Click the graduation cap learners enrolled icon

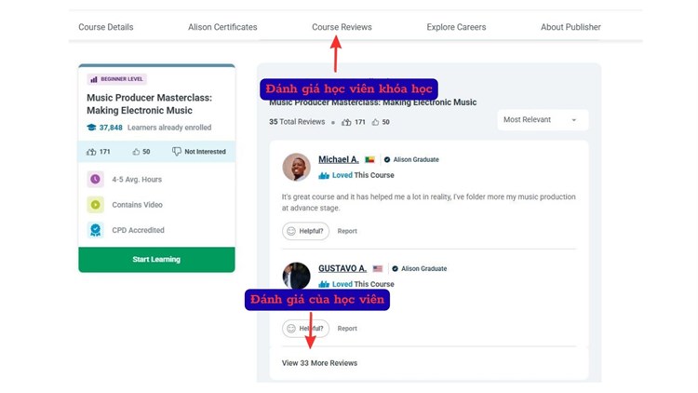(91, 128)
